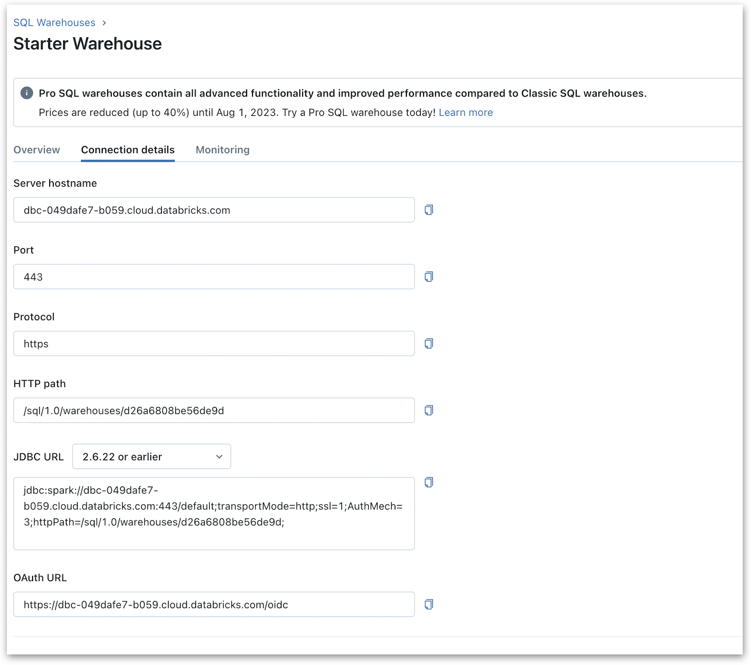This screenshot has height=665, width=751.
Task: Click the JDBC URL text area
Action: coord(214,513)
